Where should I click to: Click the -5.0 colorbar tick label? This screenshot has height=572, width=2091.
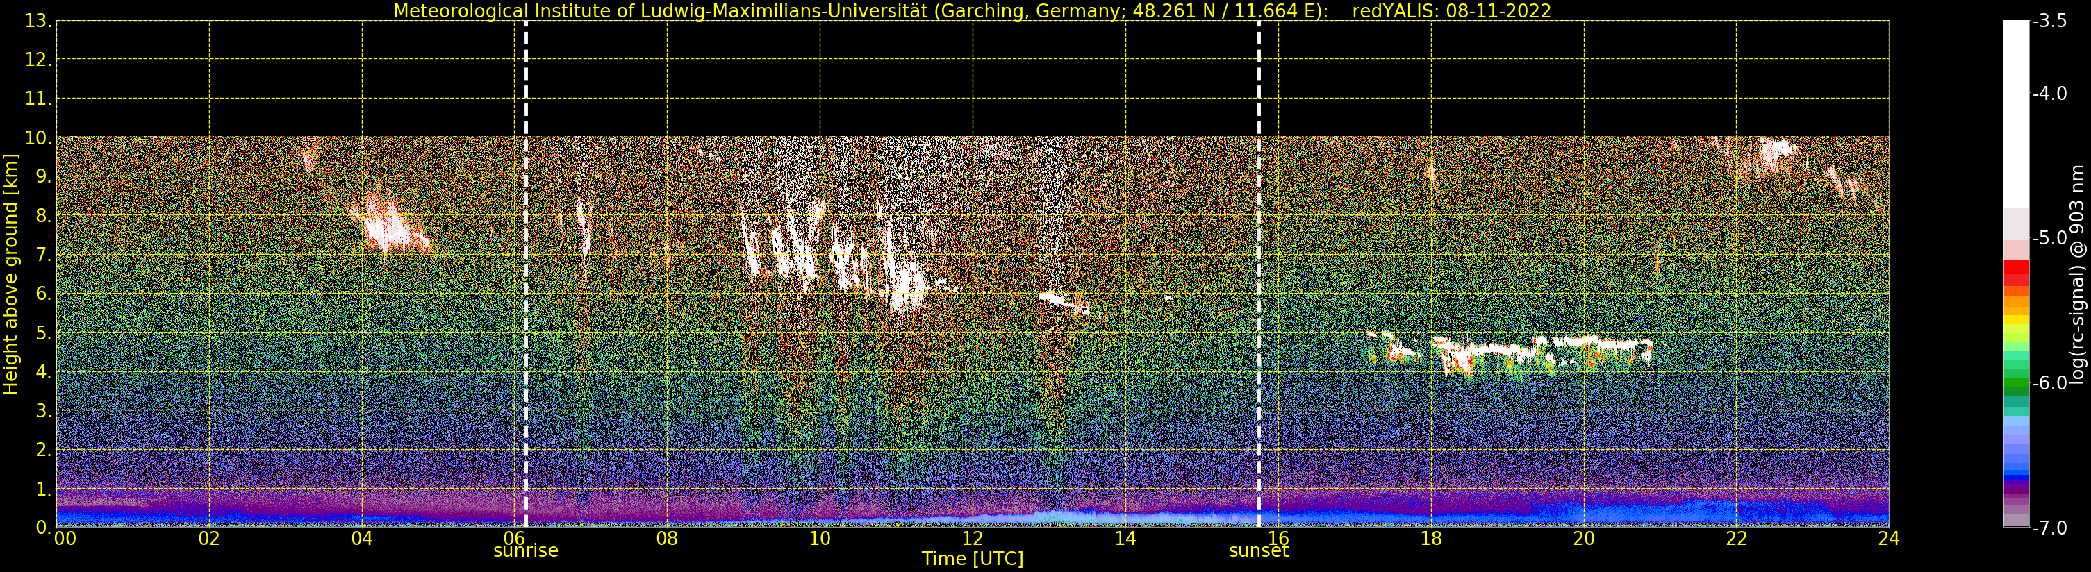point(2049,239)
